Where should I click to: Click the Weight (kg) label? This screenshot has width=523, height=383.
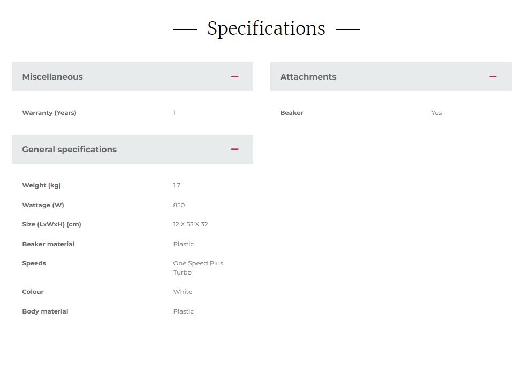pos(41,185)
